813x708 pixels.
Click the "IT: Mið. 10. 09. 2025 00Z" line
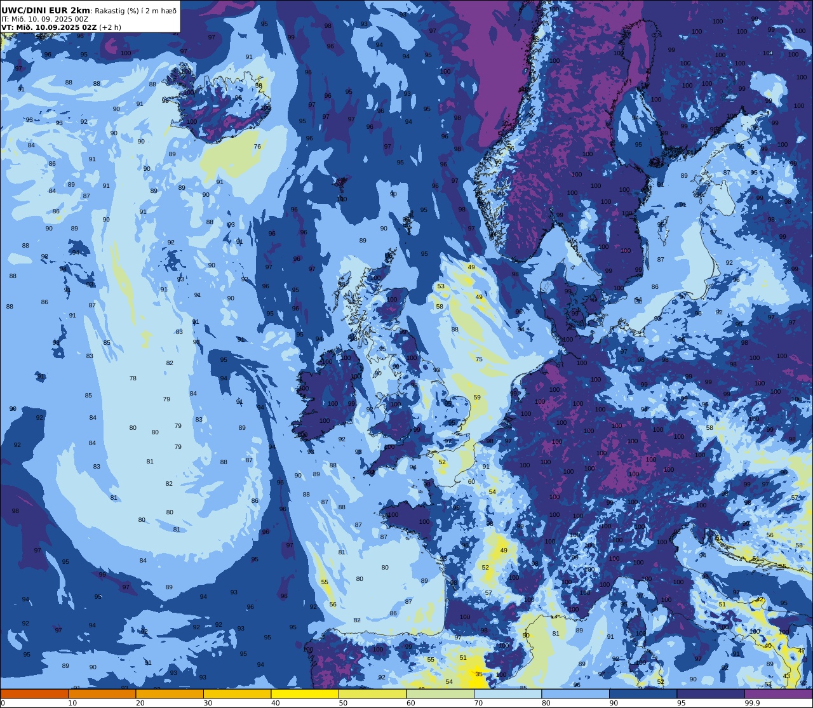point(44,19)
